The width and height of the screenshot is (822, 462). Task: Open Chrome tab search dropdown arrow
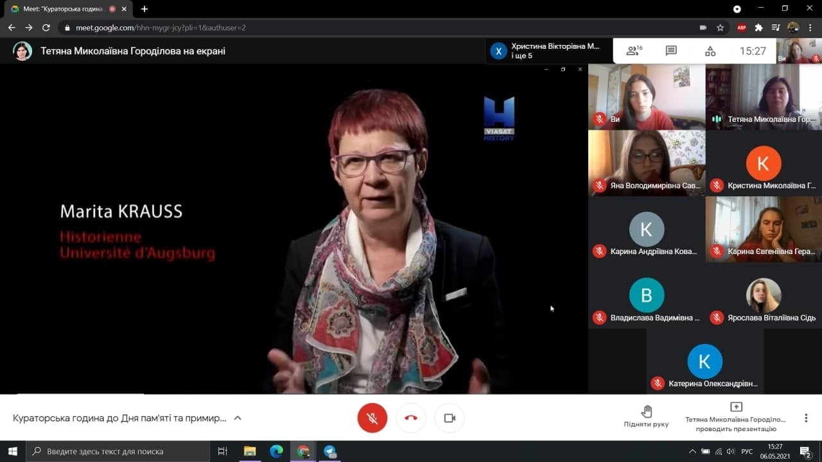point(737,9)
